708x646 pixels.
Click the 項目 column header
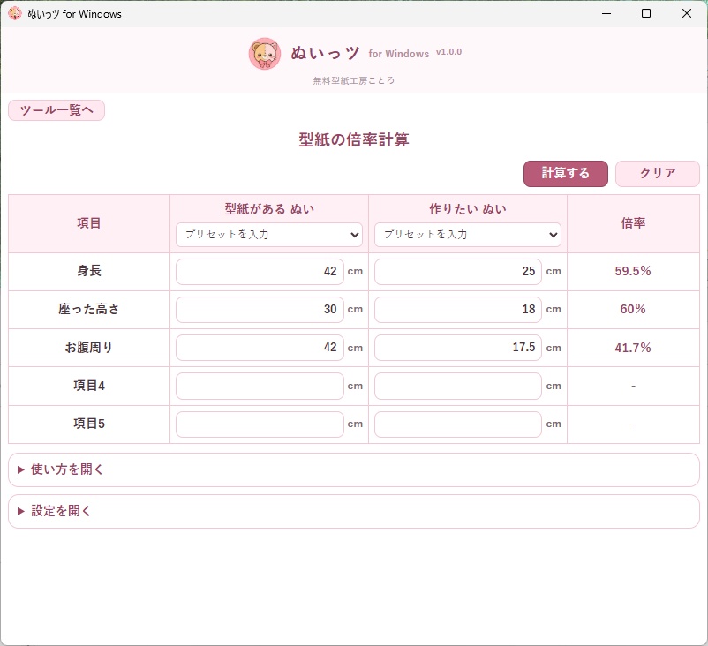click(x=89, y=223)
